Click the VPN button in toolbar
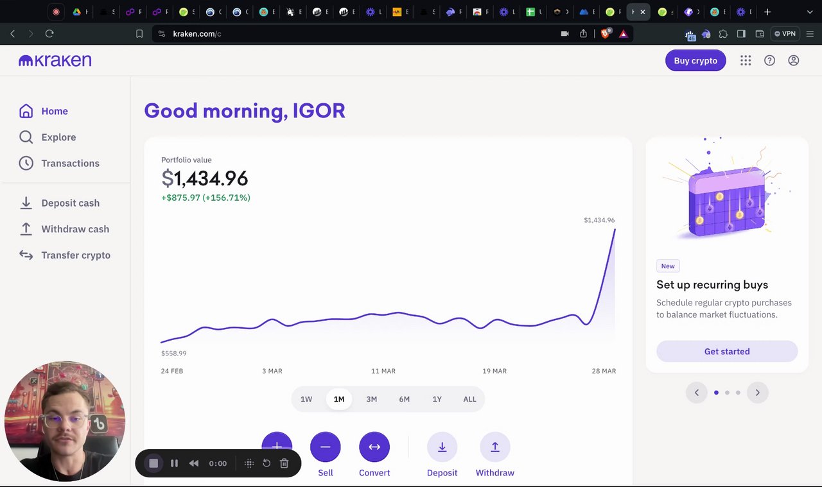The height and width of the screenshot is (487, 822). 785,33
